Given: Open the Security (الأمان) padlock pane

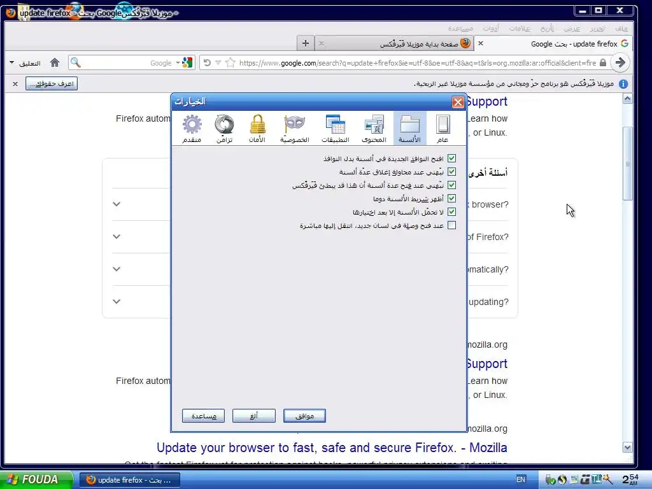Looking at the screenshot, I should (257, 129).
